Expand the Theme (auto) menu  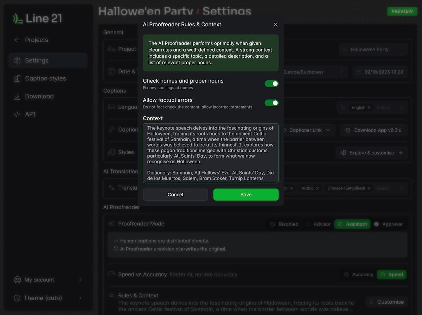click(x=48, y=298)
